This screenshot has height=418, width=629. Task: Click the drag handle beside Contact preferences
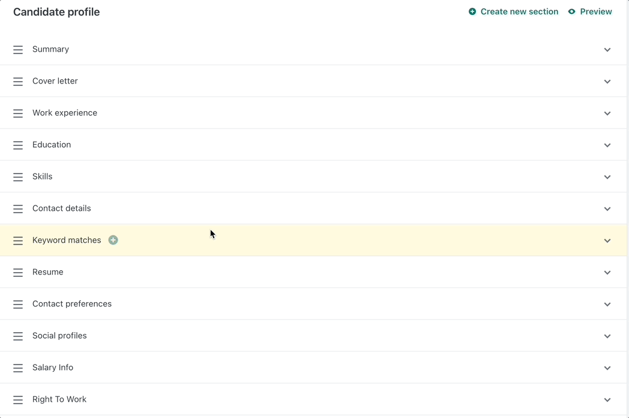(x=17, y=304)
